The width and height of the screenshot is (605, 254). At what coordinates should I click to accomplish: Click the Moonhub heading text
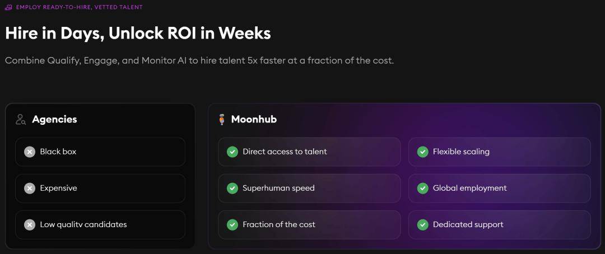(x=254, y=120)
